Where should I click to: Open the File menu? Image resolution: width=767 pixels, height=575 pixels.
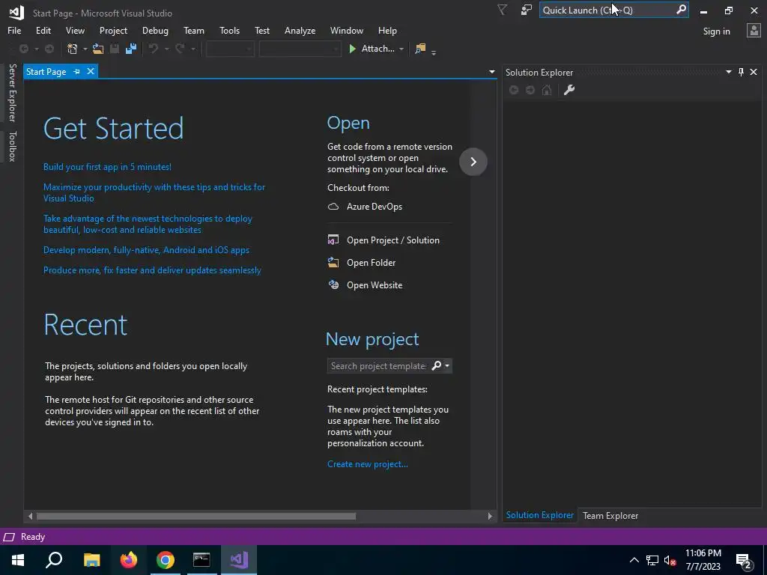[x=14, y=30]
